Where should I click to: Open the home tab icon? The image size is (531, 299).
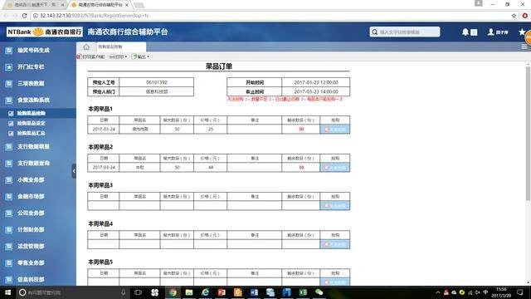86,47
